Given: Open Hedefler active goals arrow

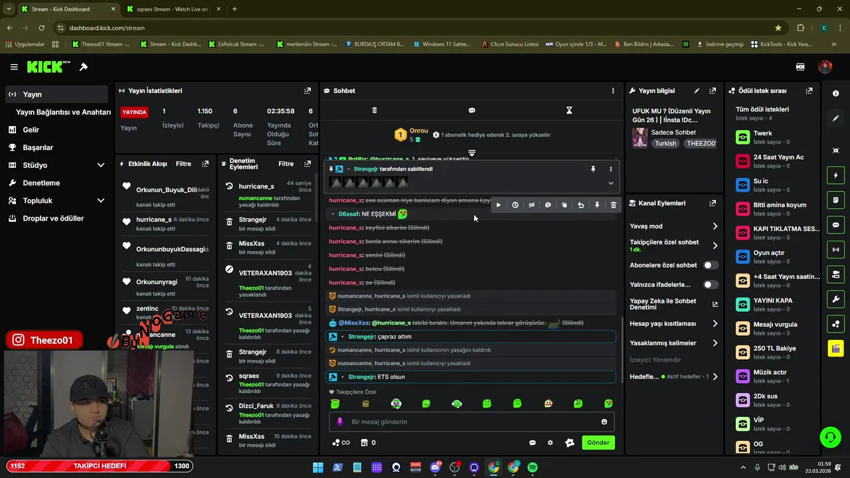Looking at the screenshot, I should (x=715, y=376).
